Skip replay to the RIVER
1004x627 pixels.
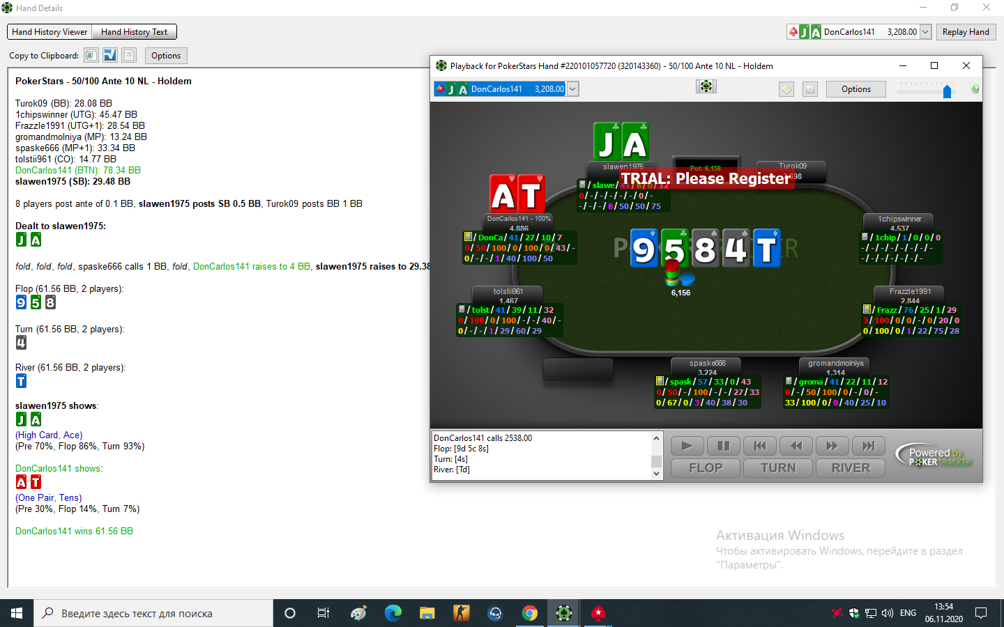pyautogui.click(x=851, y=468)
